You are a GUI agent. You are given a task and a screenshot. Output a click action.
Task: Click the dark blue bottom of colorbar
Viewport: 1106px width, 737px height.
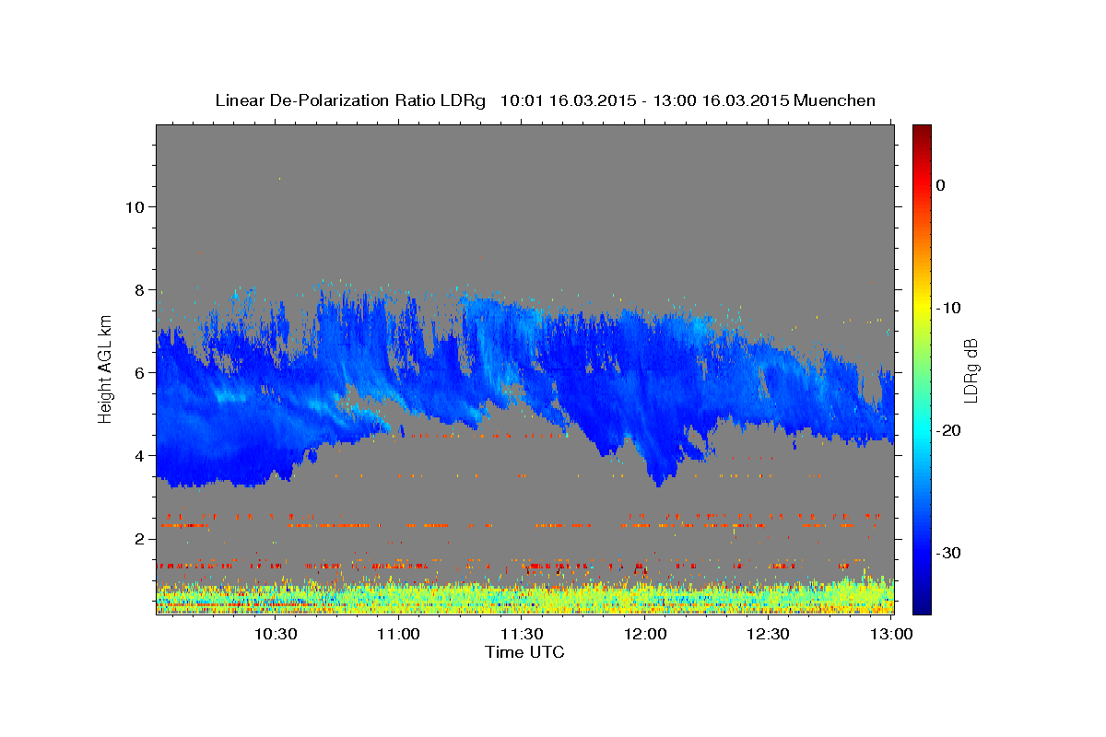tap(922, 603)
